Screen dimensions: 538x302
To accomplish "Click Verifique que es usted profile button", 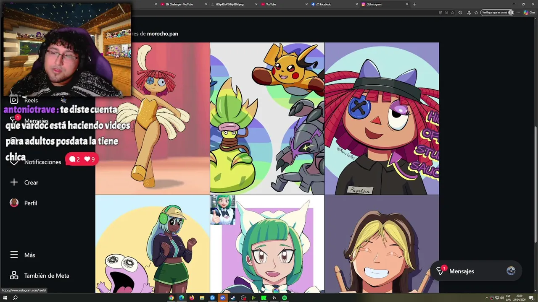I will [498, 13].
